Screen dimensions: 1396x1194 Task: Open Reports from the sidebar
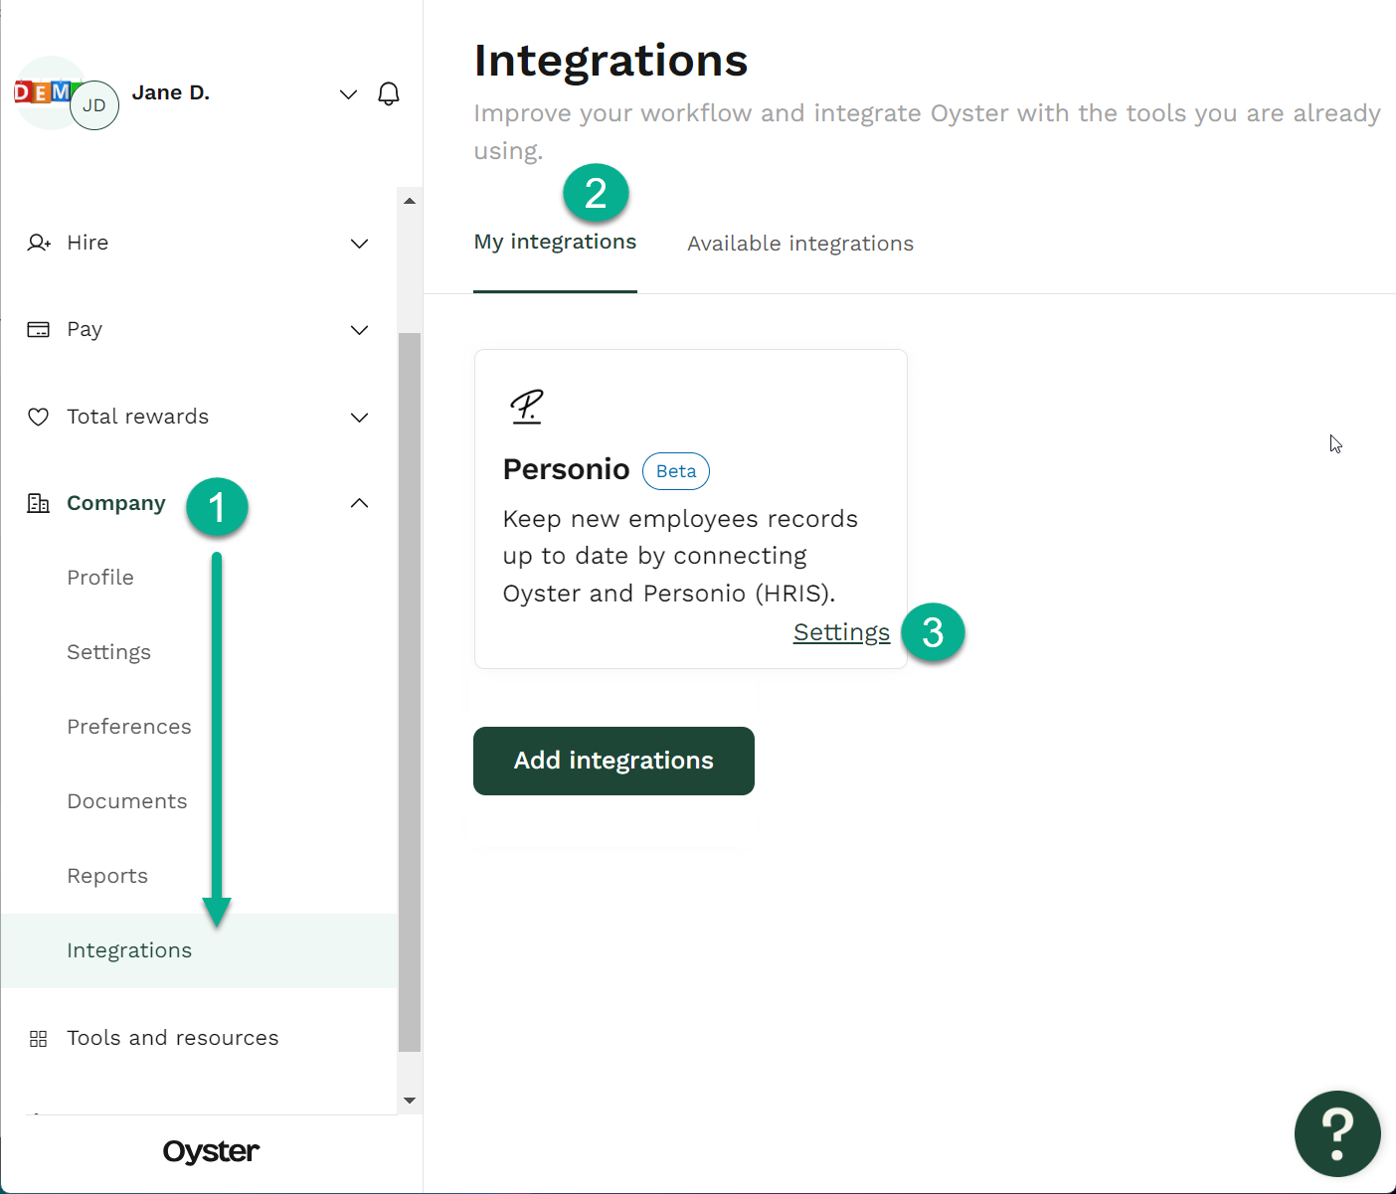[x=106, y=876]
